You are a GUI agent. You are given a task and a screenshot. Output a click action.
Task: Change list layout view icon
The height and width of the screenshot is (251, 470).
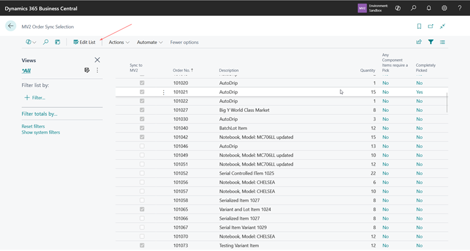[x=442, y=42]
